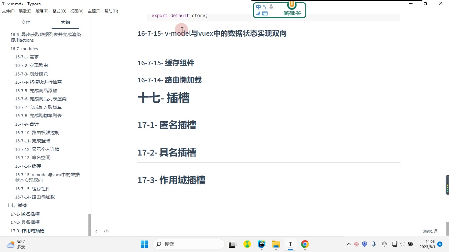Open the 段落(P) menu
449x252 pixels.
tap(42, 11)
